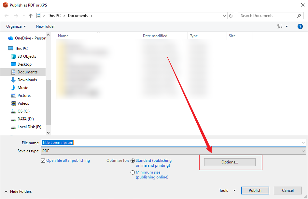Image resolution: width=308 pixels, height=199 pixels.
Task: Select the Standard publishing radio button
Action: pos(133,161)
